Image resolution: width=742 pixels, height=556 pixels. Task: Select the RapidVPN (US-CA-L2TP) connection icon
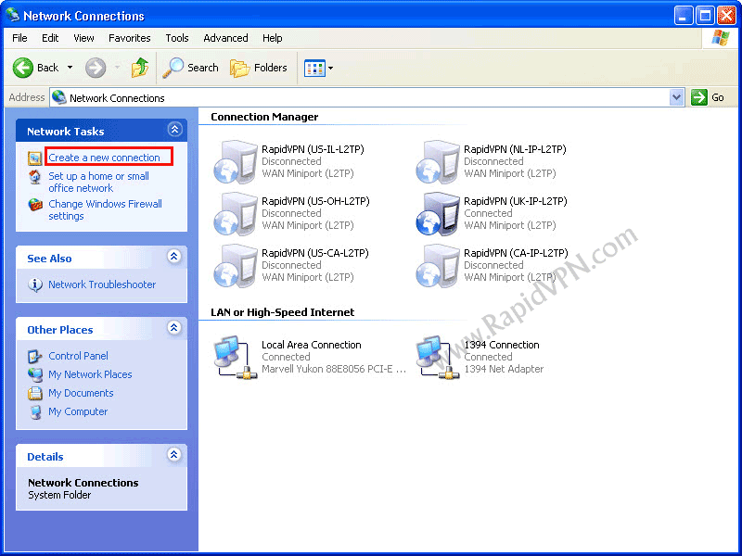(x=236, y=266)
